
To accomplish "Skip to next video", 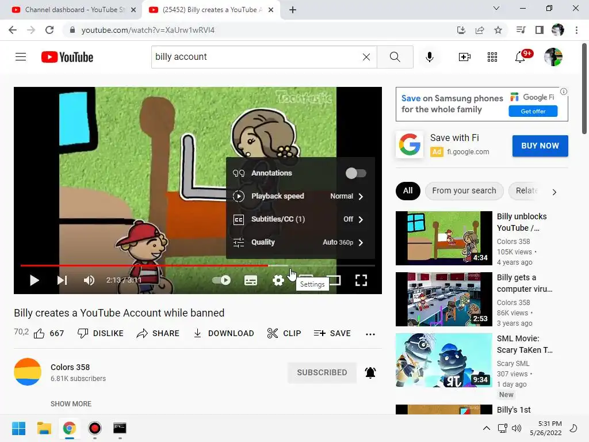I will (62, 280).
